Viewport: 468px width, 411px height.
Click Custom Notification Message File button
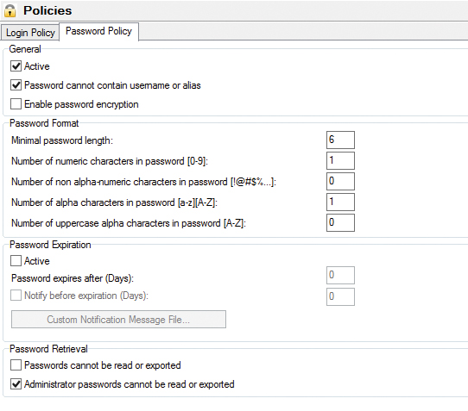118,320
